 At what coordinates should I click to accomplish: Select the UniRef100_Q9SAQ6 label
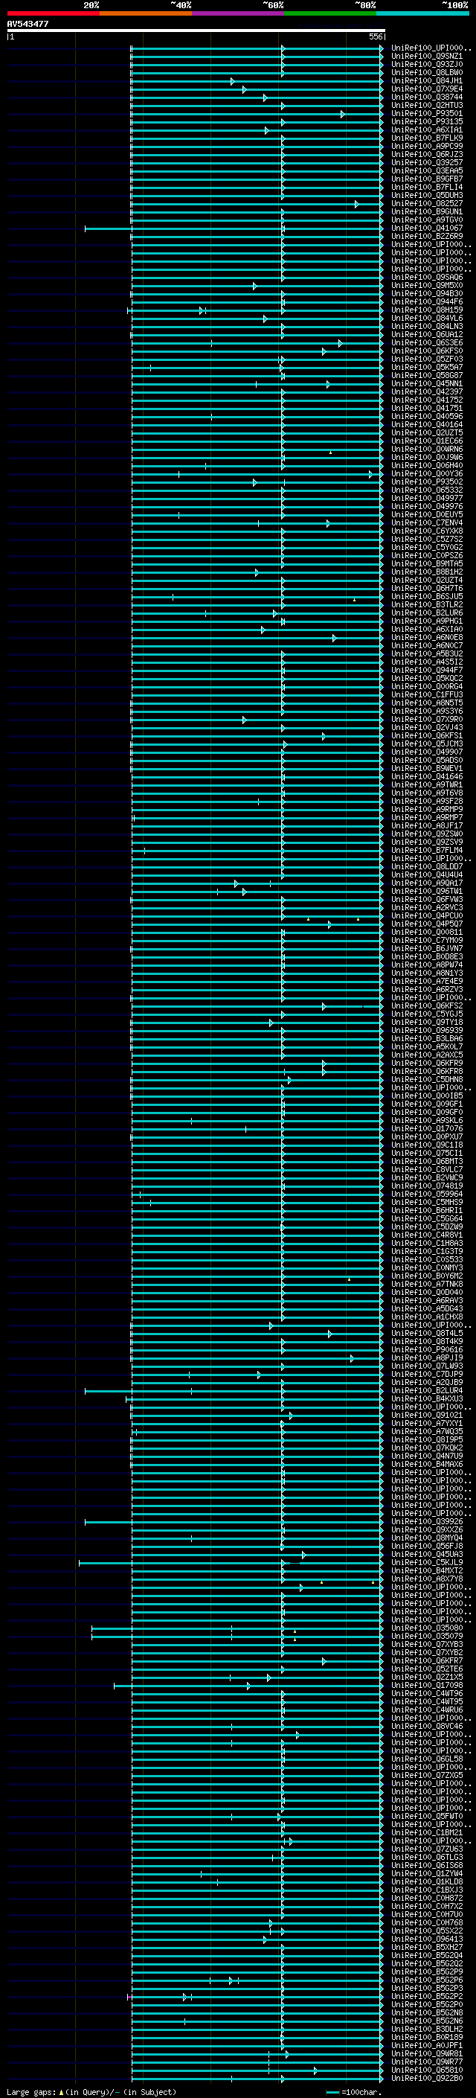pyautogui.click(x=427, y=277)
